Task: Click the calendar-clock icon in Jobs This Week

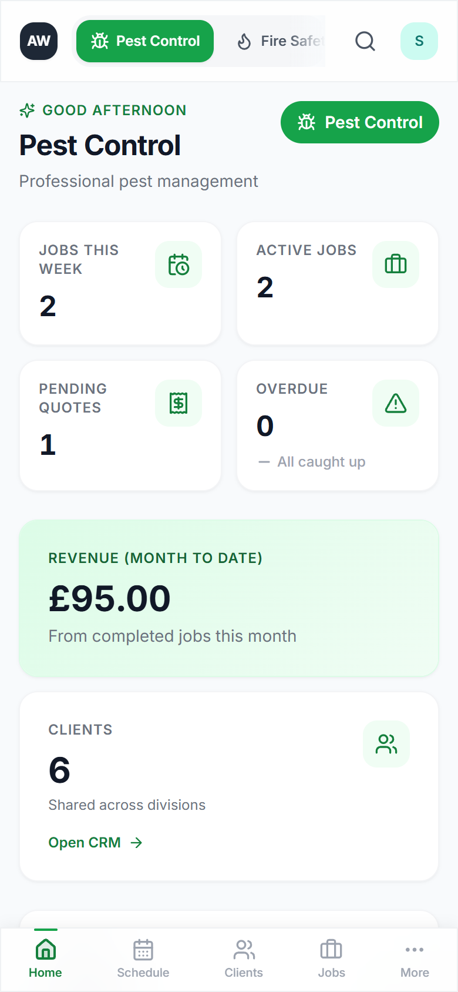Action: click(x=179, y=264)
